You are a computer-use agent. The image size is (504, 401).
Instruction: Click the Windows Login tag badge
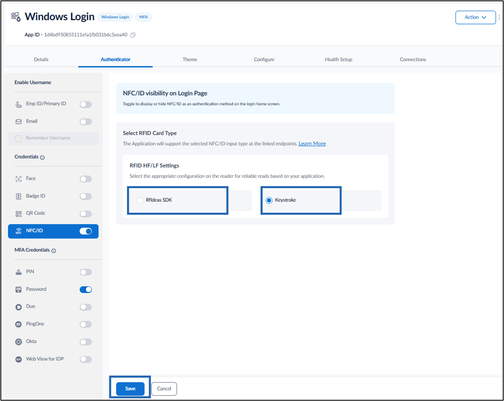pyautogui.click(x=115, y=17)
